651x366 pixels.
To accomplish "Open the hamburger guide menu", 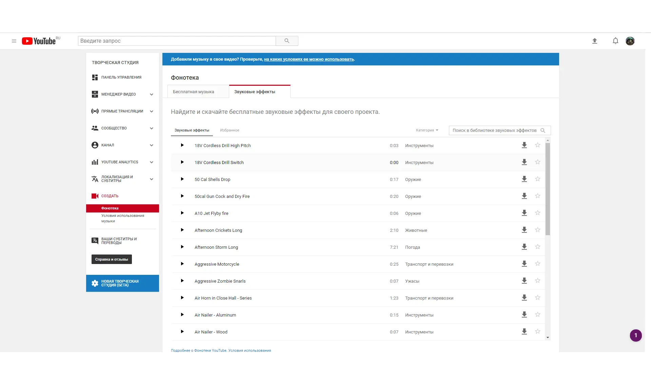I will [14, 41].
